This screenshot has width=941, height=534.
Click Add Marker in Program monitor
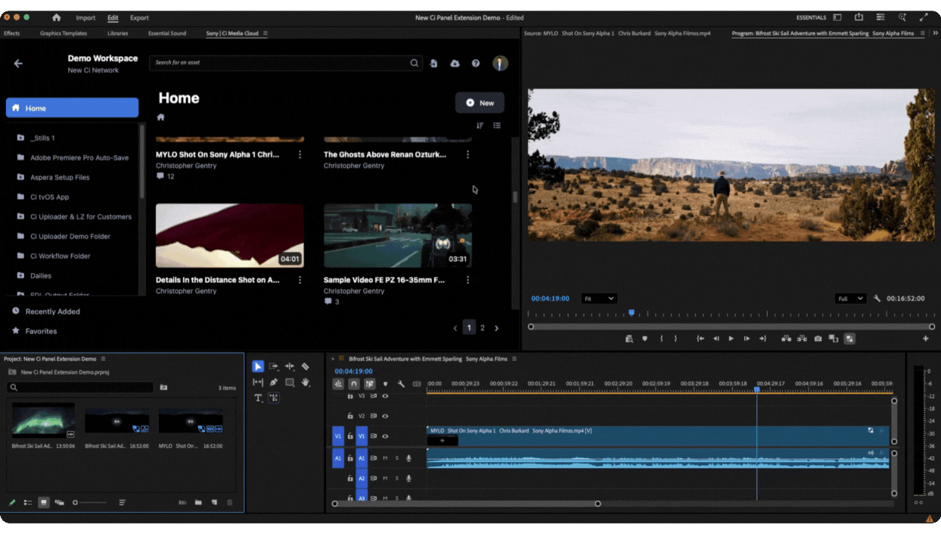point(644,339)
